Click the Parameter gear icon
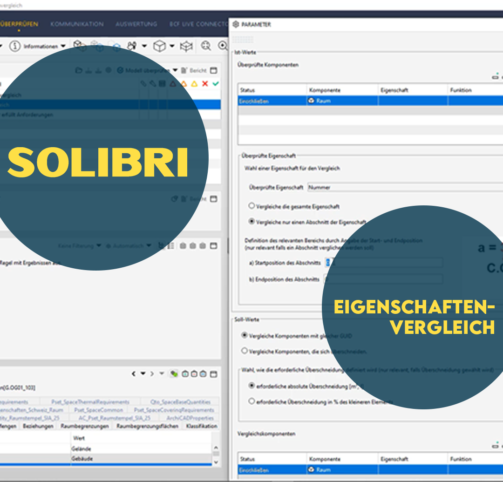The image size is (503, 482). click(x=236, y=24)
